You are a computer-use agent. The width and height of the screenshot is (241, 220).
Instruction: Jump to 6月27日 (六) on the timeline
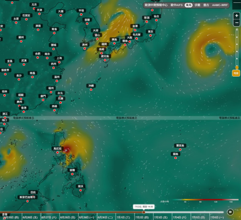(49, 217)
